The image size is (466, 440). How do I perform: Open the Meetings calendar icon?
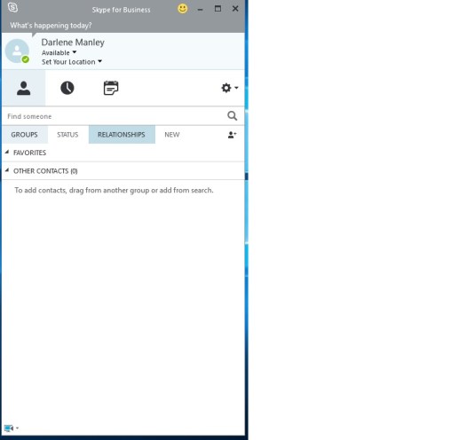pyautogui.click(x=111, y=88)
